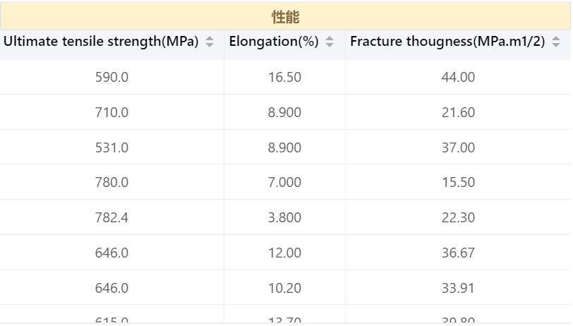Select the fracture toughness cell 37.00
Image resolution: width=573 pixels, height=326 pixels.
tap(458, 147)
